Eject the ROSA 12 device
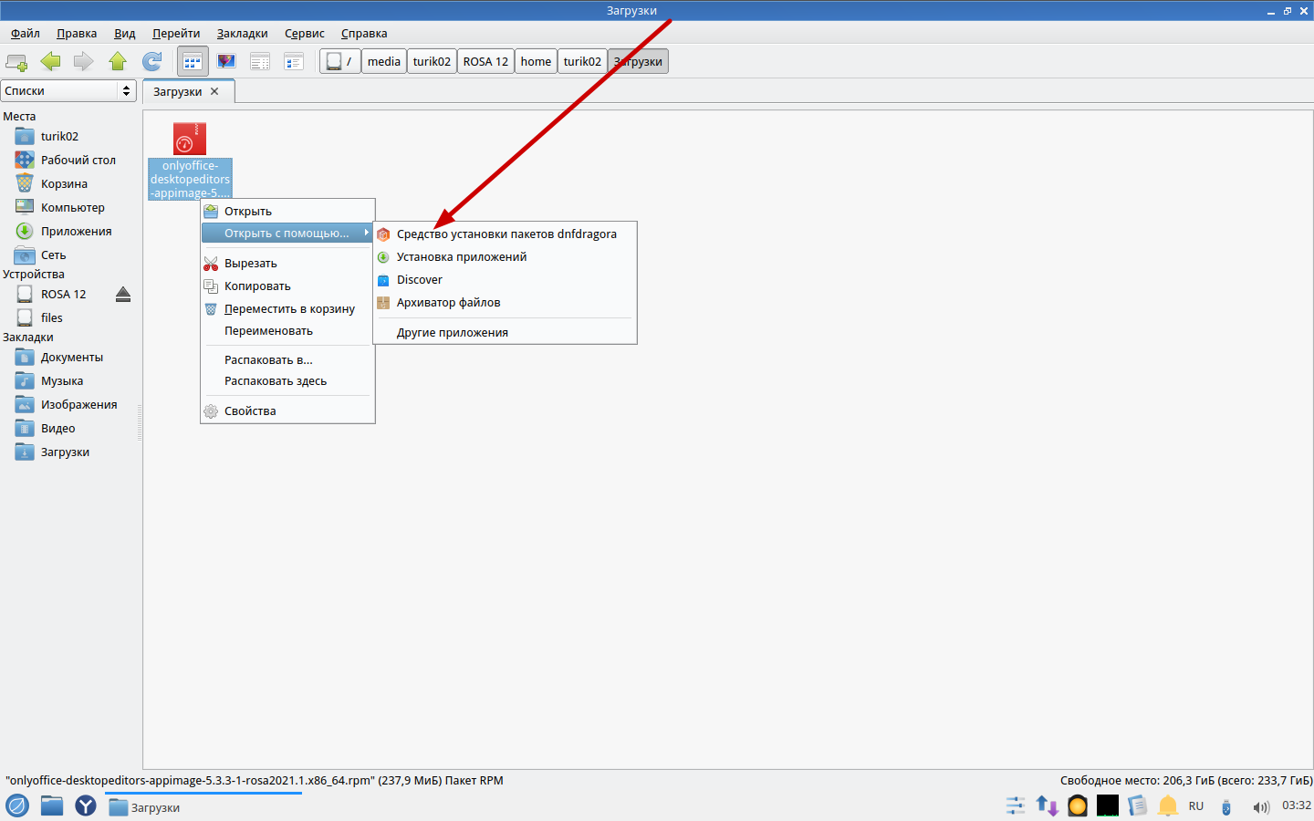Screen dimensions: 1314x821 (123, 294)
